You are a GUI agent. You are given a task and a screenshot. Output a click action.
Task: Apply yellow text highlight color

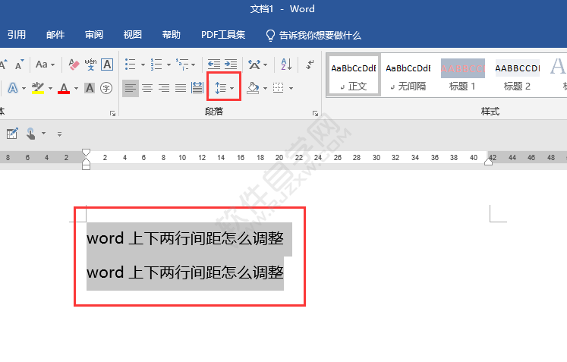tap(38, 88)
